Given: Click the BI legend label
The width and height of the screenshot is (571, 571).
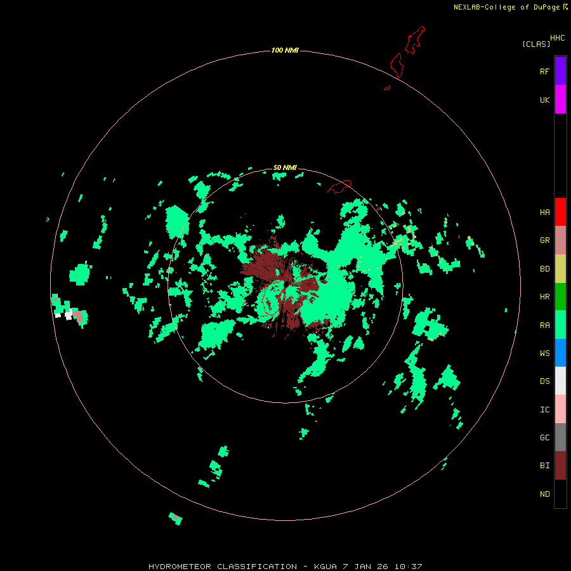Looking at the screenshot, I should pos(544,466).
